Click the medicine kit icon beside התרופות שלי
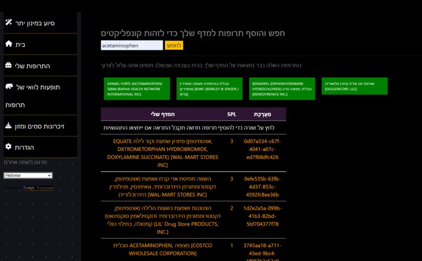422x261 pixels. (x=8, y=65)
